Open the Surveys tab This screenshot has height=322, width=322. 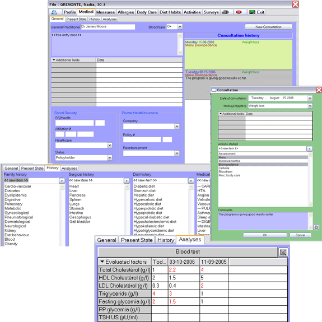[211, 12]
